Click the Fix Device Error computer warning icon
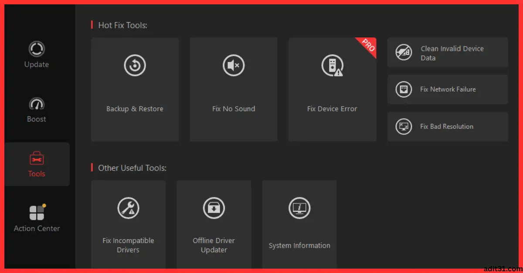Image resolution: width=523 pixels, height=273 pixels. (332, 66)
